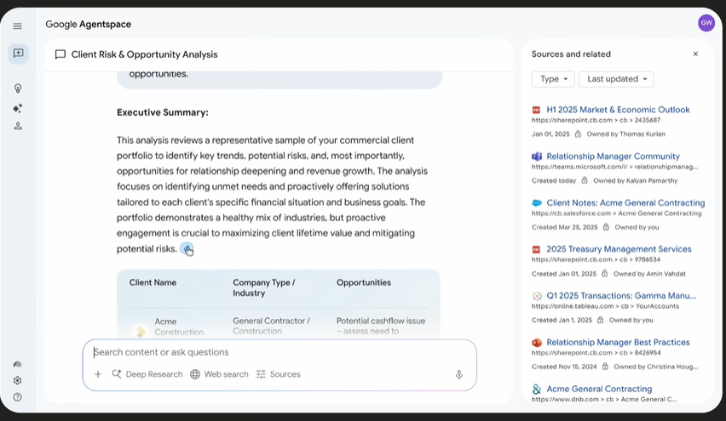Click Tableau icon for Q1 2025 Transactions
This screenshot has width=726, height=421.
pyautogui.click(x=537, y=296)
